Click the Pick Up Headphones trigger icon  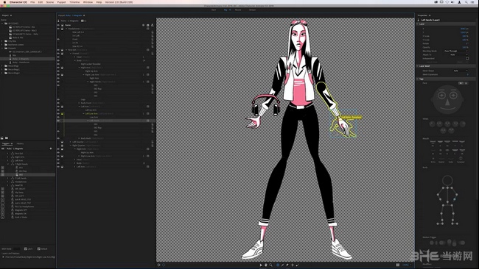click(13, 207)
